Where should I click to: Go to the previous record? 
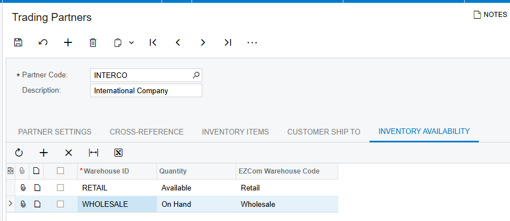tap(178, 42)
